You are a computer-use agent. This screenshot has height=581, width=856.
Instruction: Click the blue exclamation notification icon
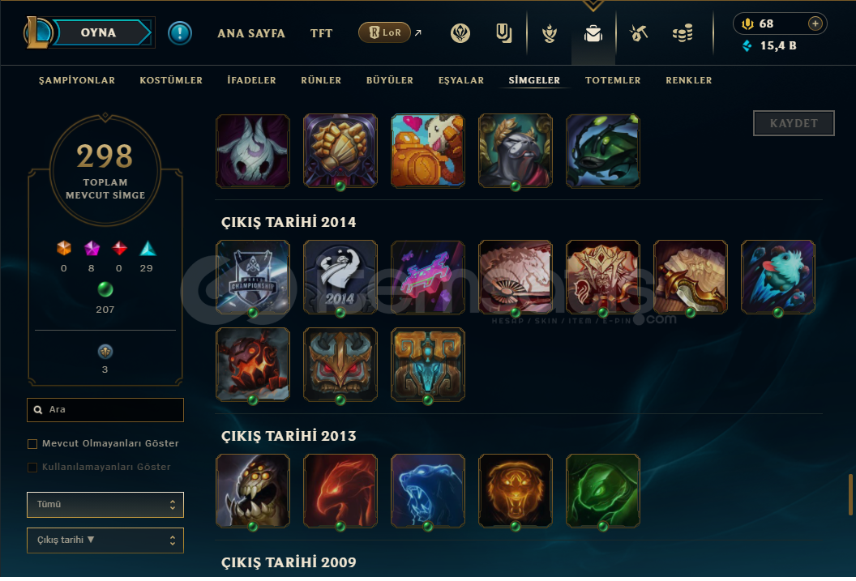180,33
